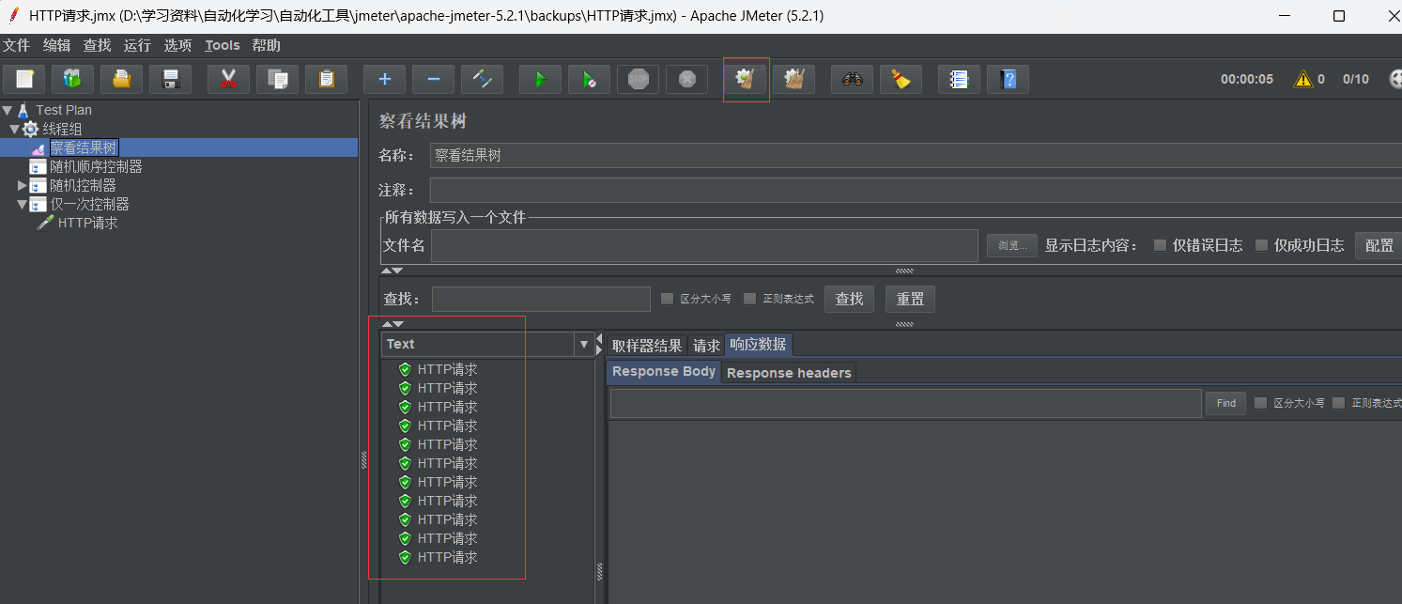
Task: Start the test with green play icon
Action: click(540, 79)
